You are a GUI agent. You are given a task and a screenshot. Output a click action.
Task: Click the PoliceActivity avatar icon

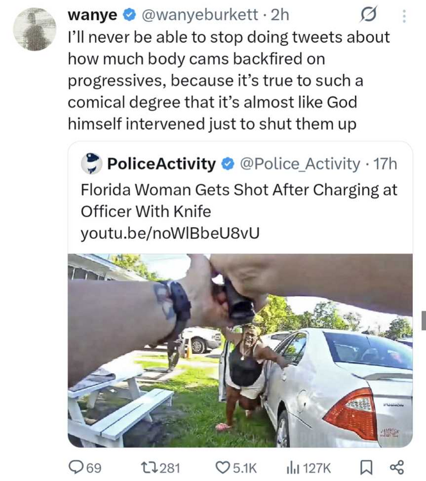90,164
